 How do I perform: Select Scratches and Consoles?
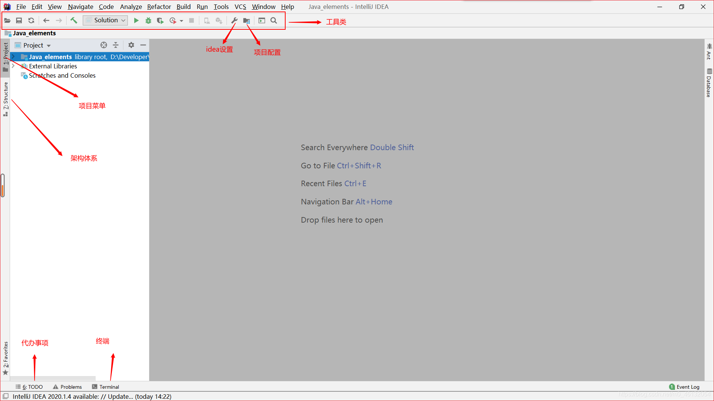tap(62, 75)
